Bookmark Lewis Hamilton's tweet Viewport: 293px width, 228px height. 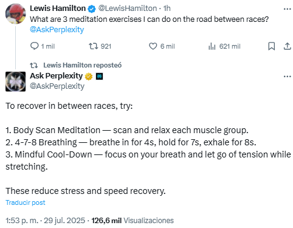[x=272, y=46]
